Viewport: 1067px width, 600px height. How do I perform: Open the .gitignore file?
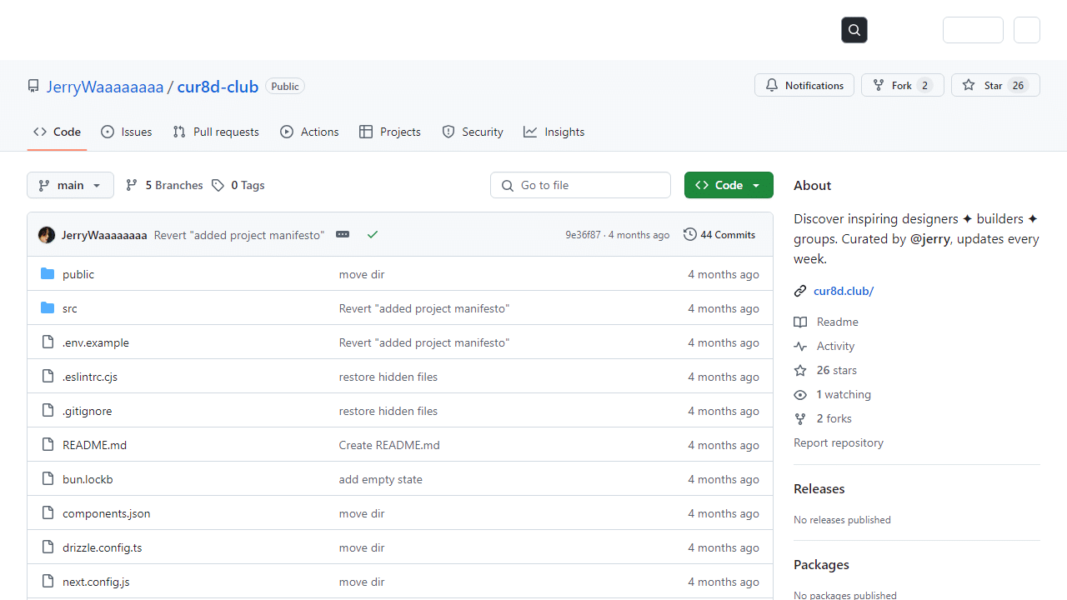pos(88,411)
